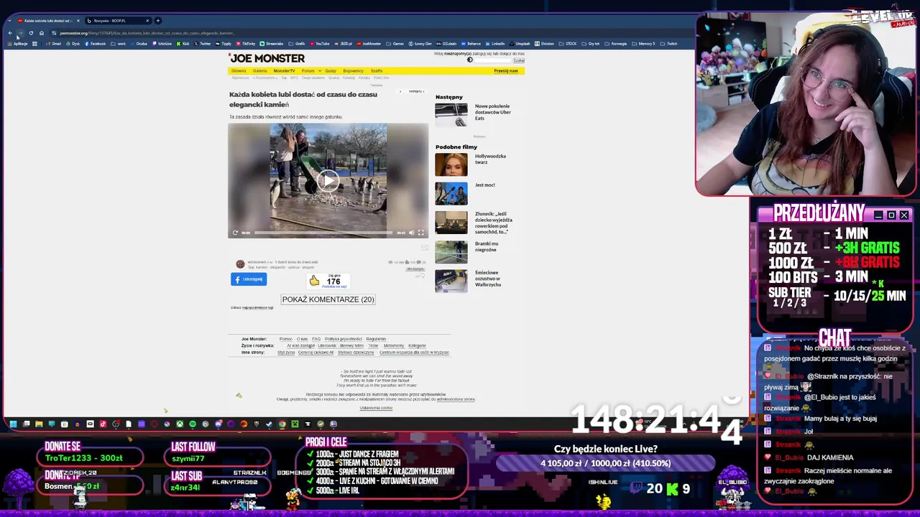This screenshot has height=517, width=920.
Task: Toggle Joe Monster dark mode icon
Action: [x=470, y=60]
